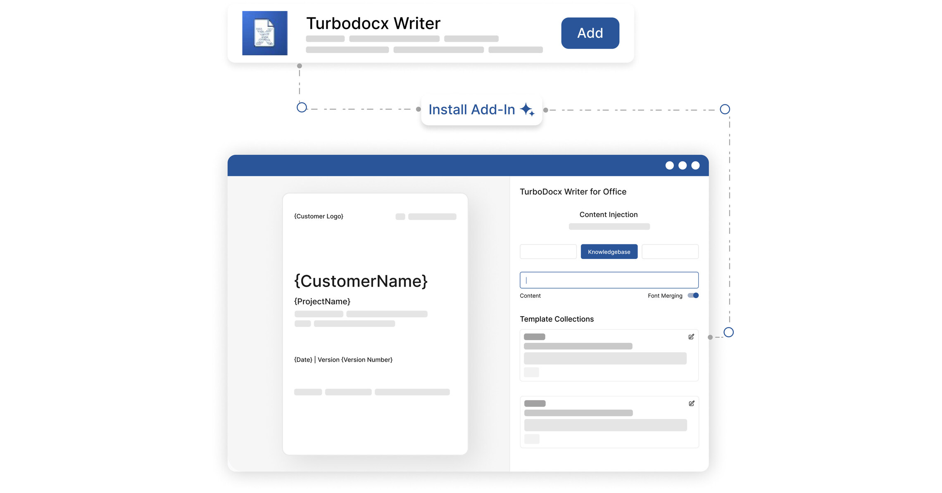This screenshot has width=942, height=493.
Task: Click the Add button on the Turbodocx Writer card
Action: point(590,33)
